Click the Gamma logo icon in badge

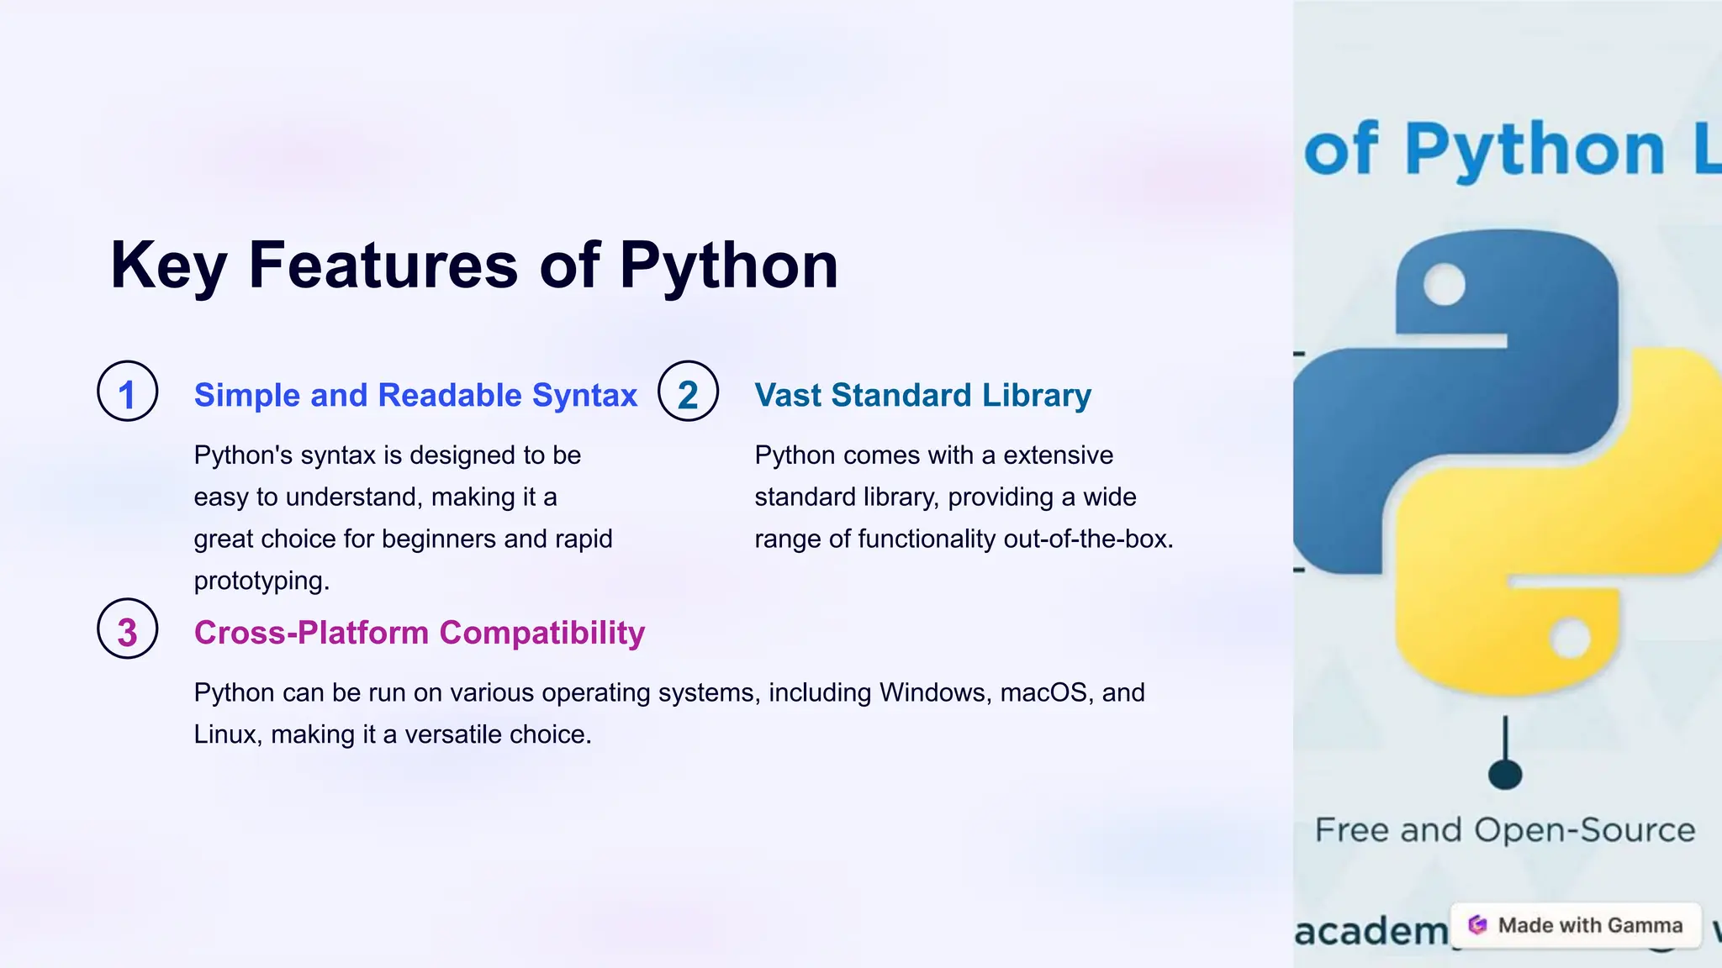pos(1477,925)
